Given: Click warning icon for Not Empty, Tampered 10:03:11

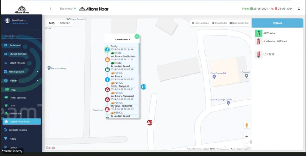Looking at the screenshot, I should (107, 100).
